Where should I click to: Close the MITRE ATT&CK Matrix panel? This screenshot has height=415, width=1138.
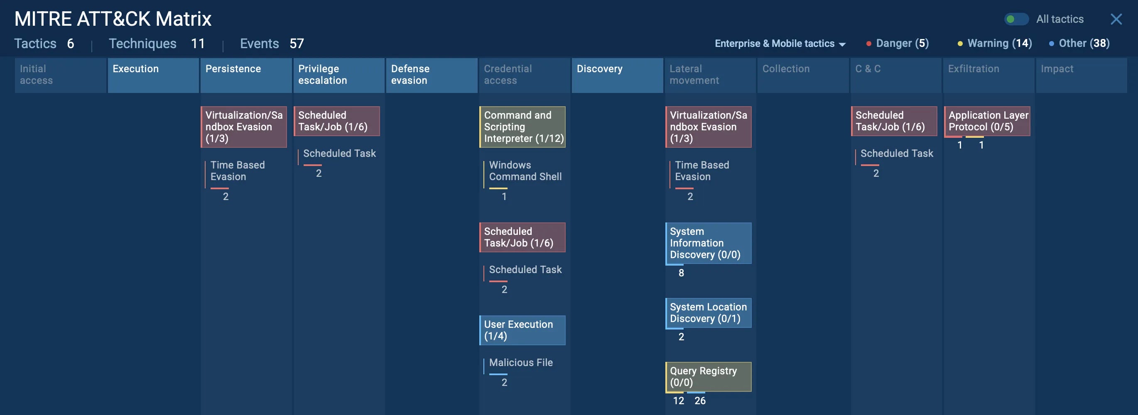(x=1116, y=19)
